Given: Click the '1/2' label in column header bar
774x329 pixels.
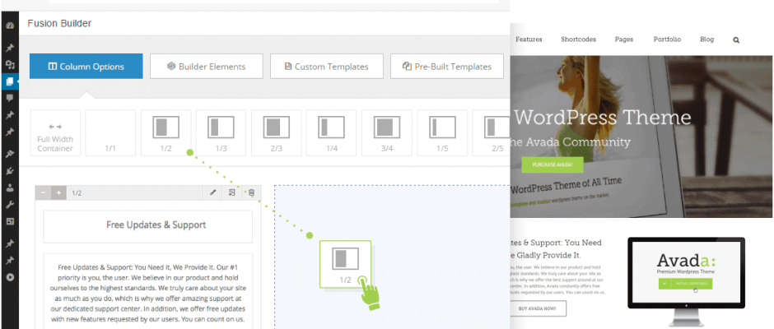Looking at the screenshot, I should tap(77, 192).
